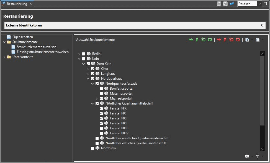This screenshot has height=163, width=270.
Task: Save with the first floppy disk icon
Action: click(x=219, y=4)
